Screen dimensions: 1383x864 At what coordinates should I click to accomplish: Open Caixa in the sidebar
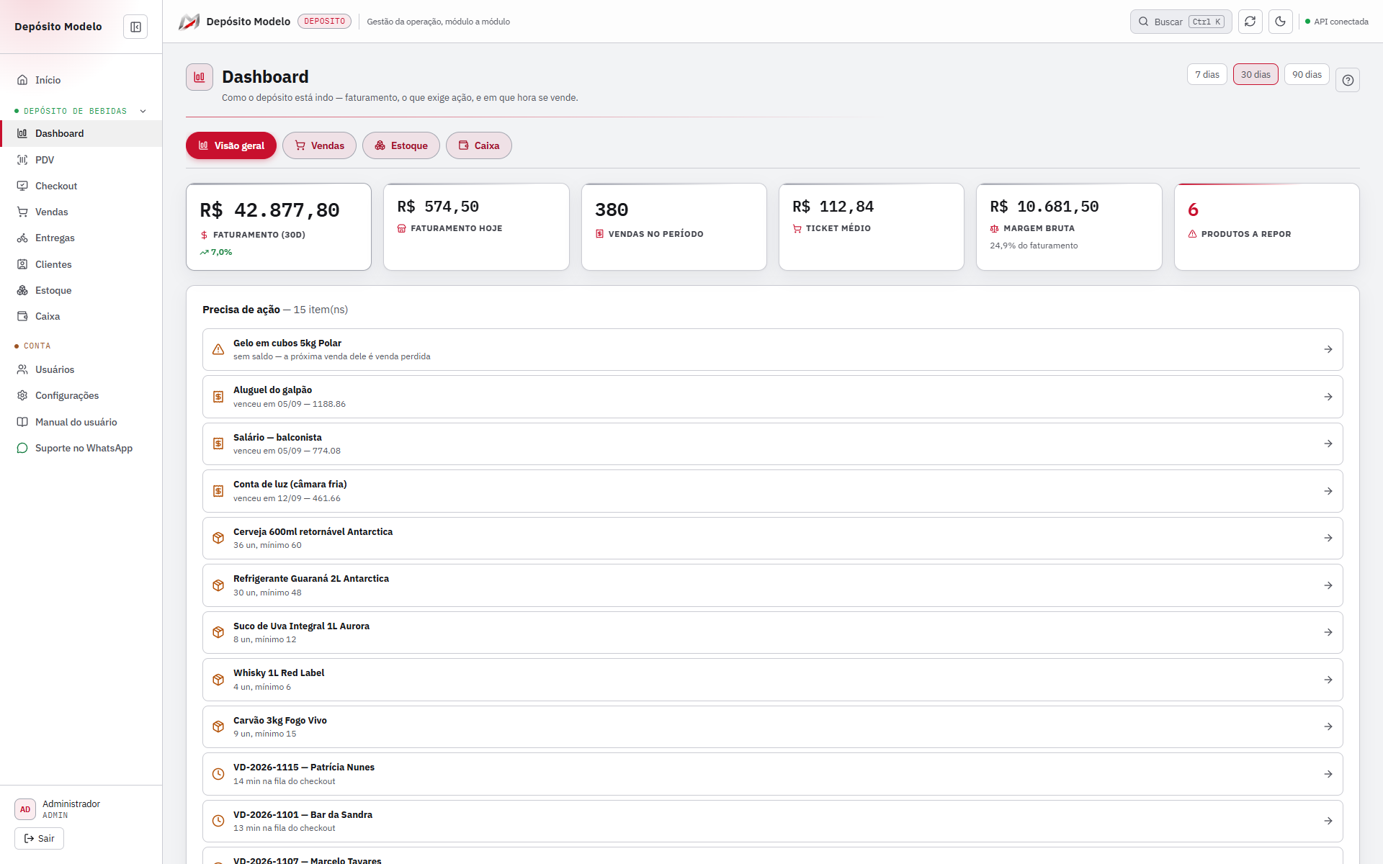pos(81,316)
